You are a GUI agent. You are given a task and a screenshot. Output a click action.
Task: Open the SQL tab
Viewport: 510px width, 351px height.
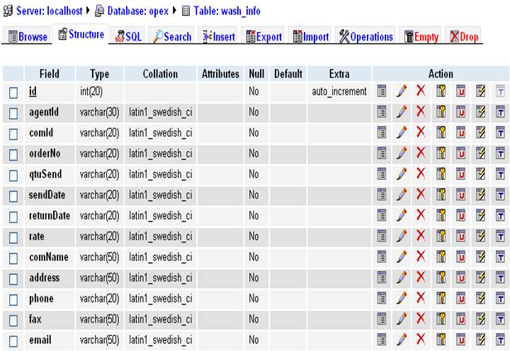pos(128,37)
